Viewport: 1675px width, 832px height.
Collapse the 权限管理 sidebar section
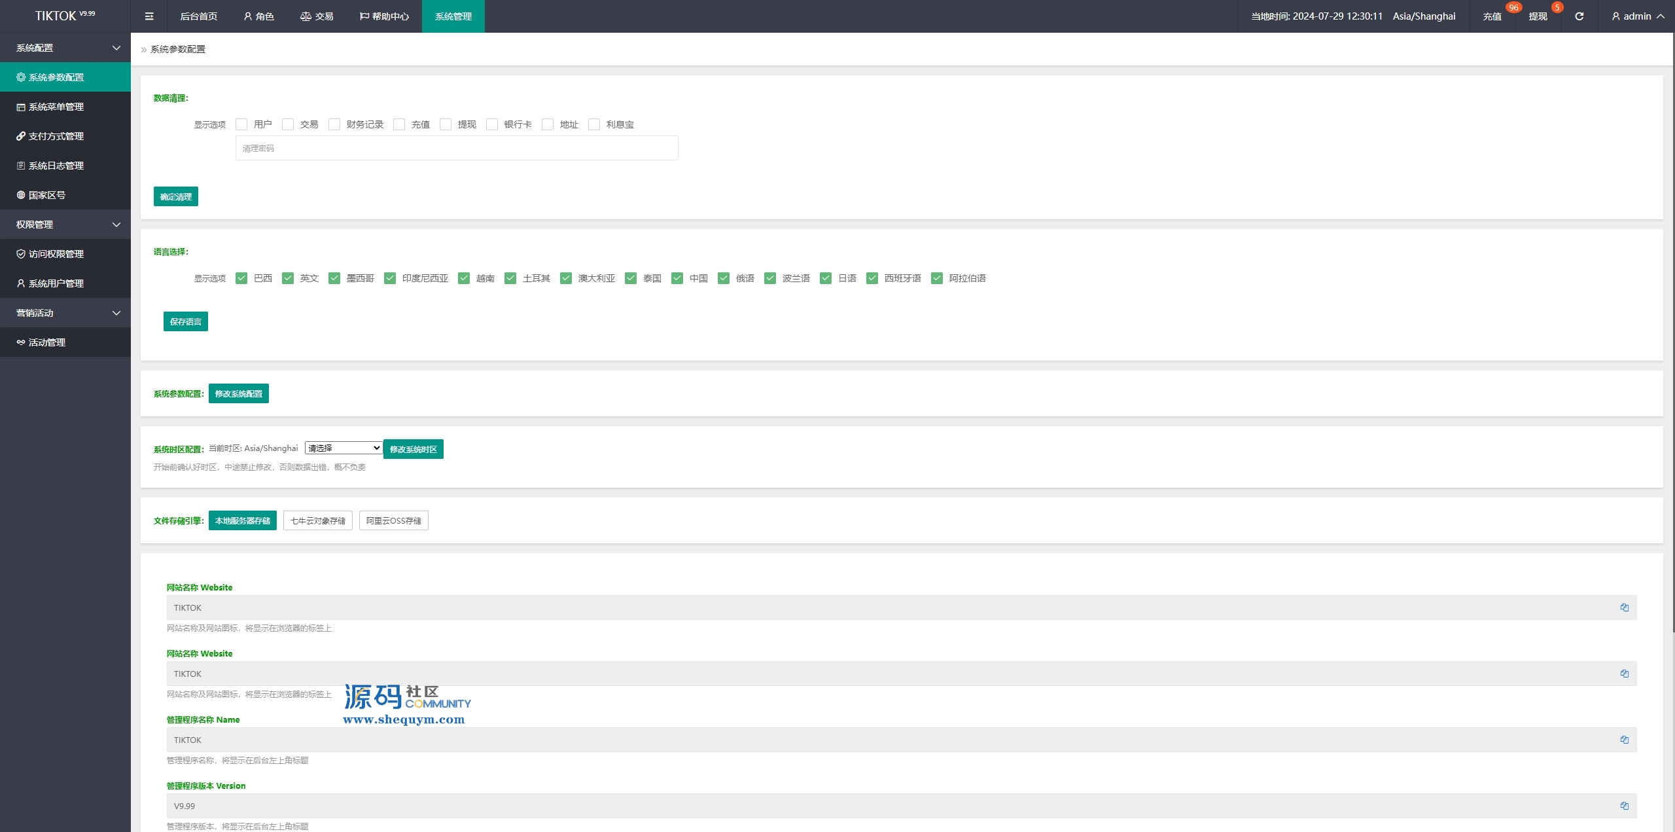click(65, 225)
